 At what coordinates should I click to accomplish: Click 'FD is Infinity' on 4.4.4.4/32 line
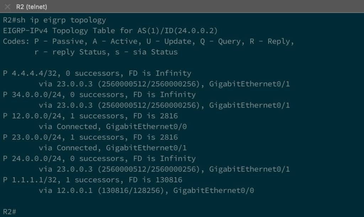160,73
